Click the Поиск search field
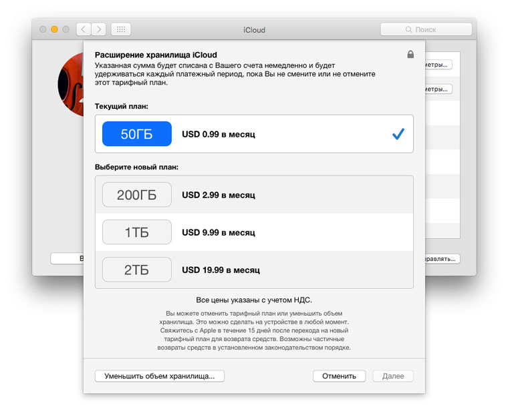Screen dimensions: 508x405 click(x=426, y=29)
